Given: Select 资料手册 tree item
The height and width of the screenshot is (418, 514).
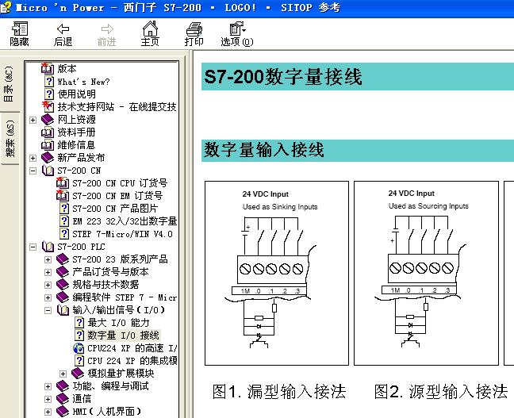Looking at the screenshot, I should click(76, 132).
